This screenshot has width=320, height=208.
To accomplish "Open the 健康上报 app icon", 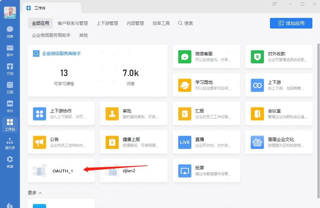I will [x=112, y=142].
